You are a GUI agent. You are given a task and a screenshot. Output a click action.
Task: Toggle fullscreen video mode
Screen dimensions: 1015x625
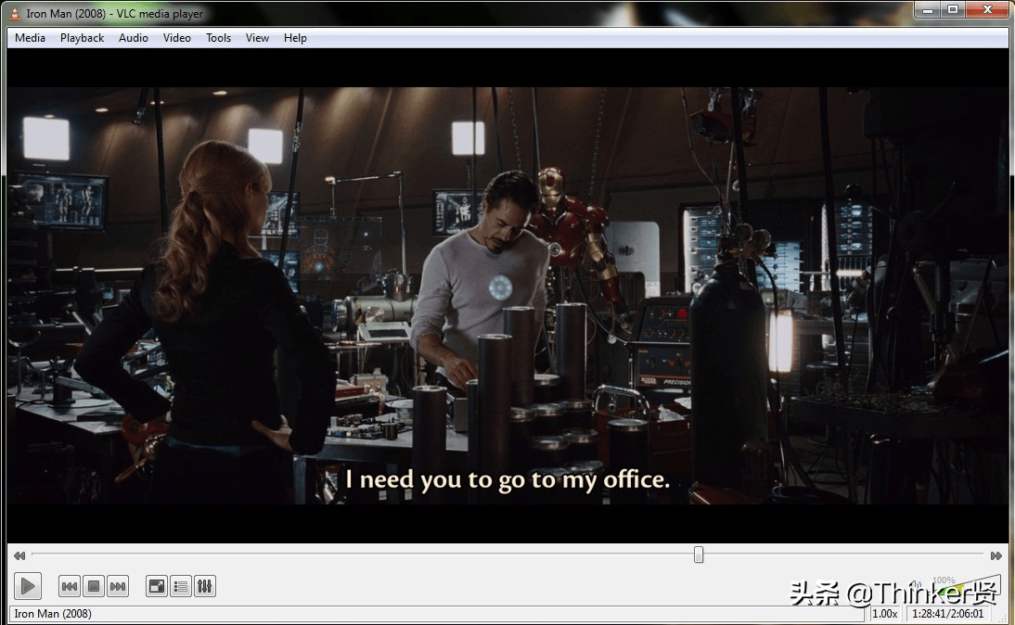coord(157,586)
